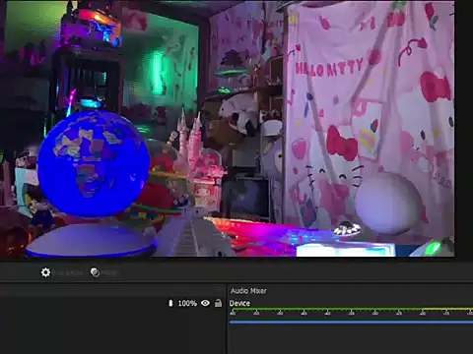This screenshot has width=473, height=354.
Task: Adjust the blue Device volume slider
Action: pos(351,323)
